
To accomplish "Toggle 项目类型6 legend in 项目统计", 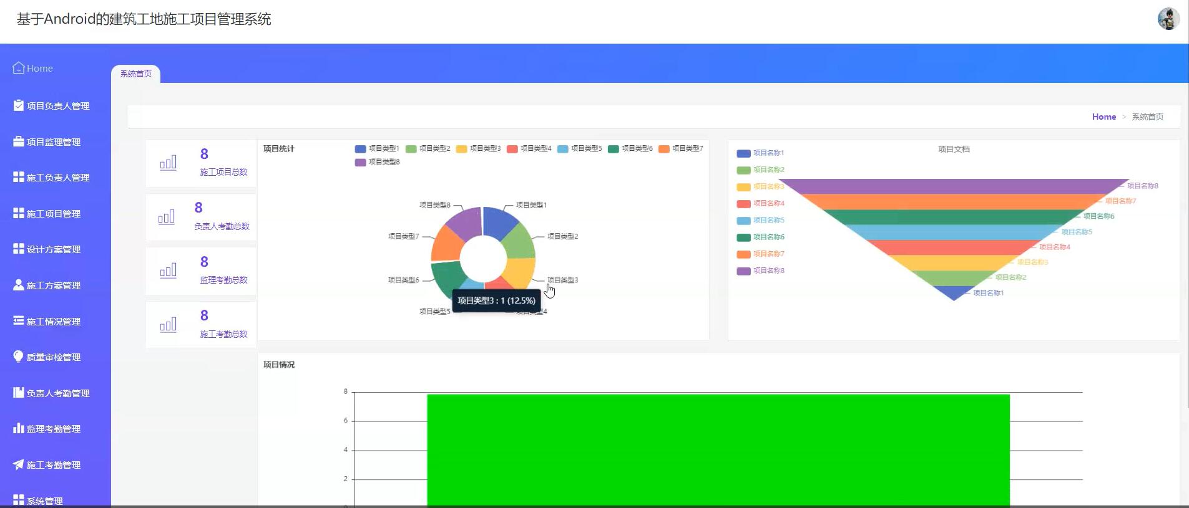I will point(630,148).
